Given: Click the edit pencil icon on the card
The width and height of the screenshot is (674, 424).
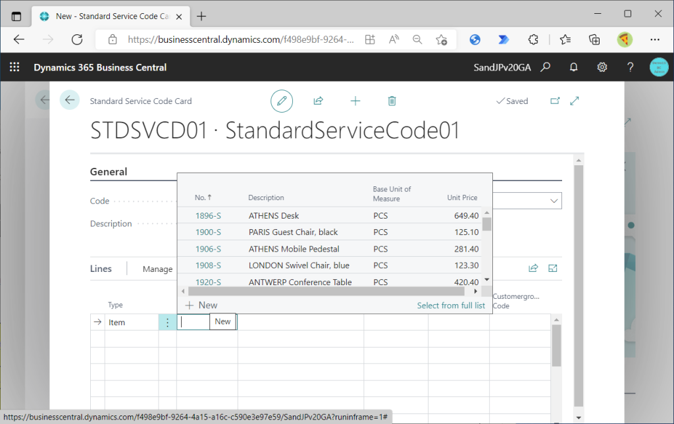Looking at the screenshot, I should point(282,101).
